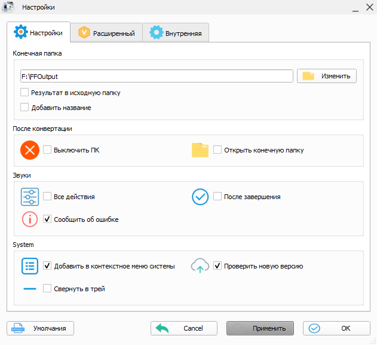Enable the Все действия sound checkbox
The height and width of the screenshot is (345, 377).
click(47, 196)
